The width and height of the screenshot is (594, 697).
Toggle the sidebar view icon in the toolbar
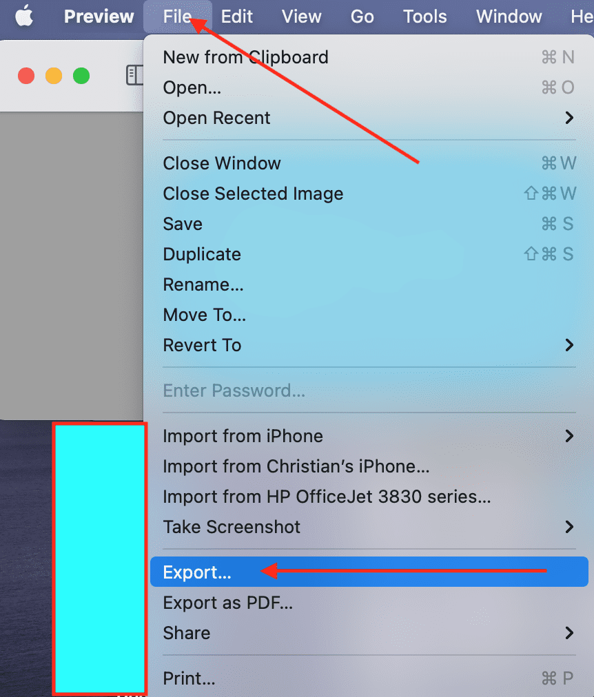(134, 75)
